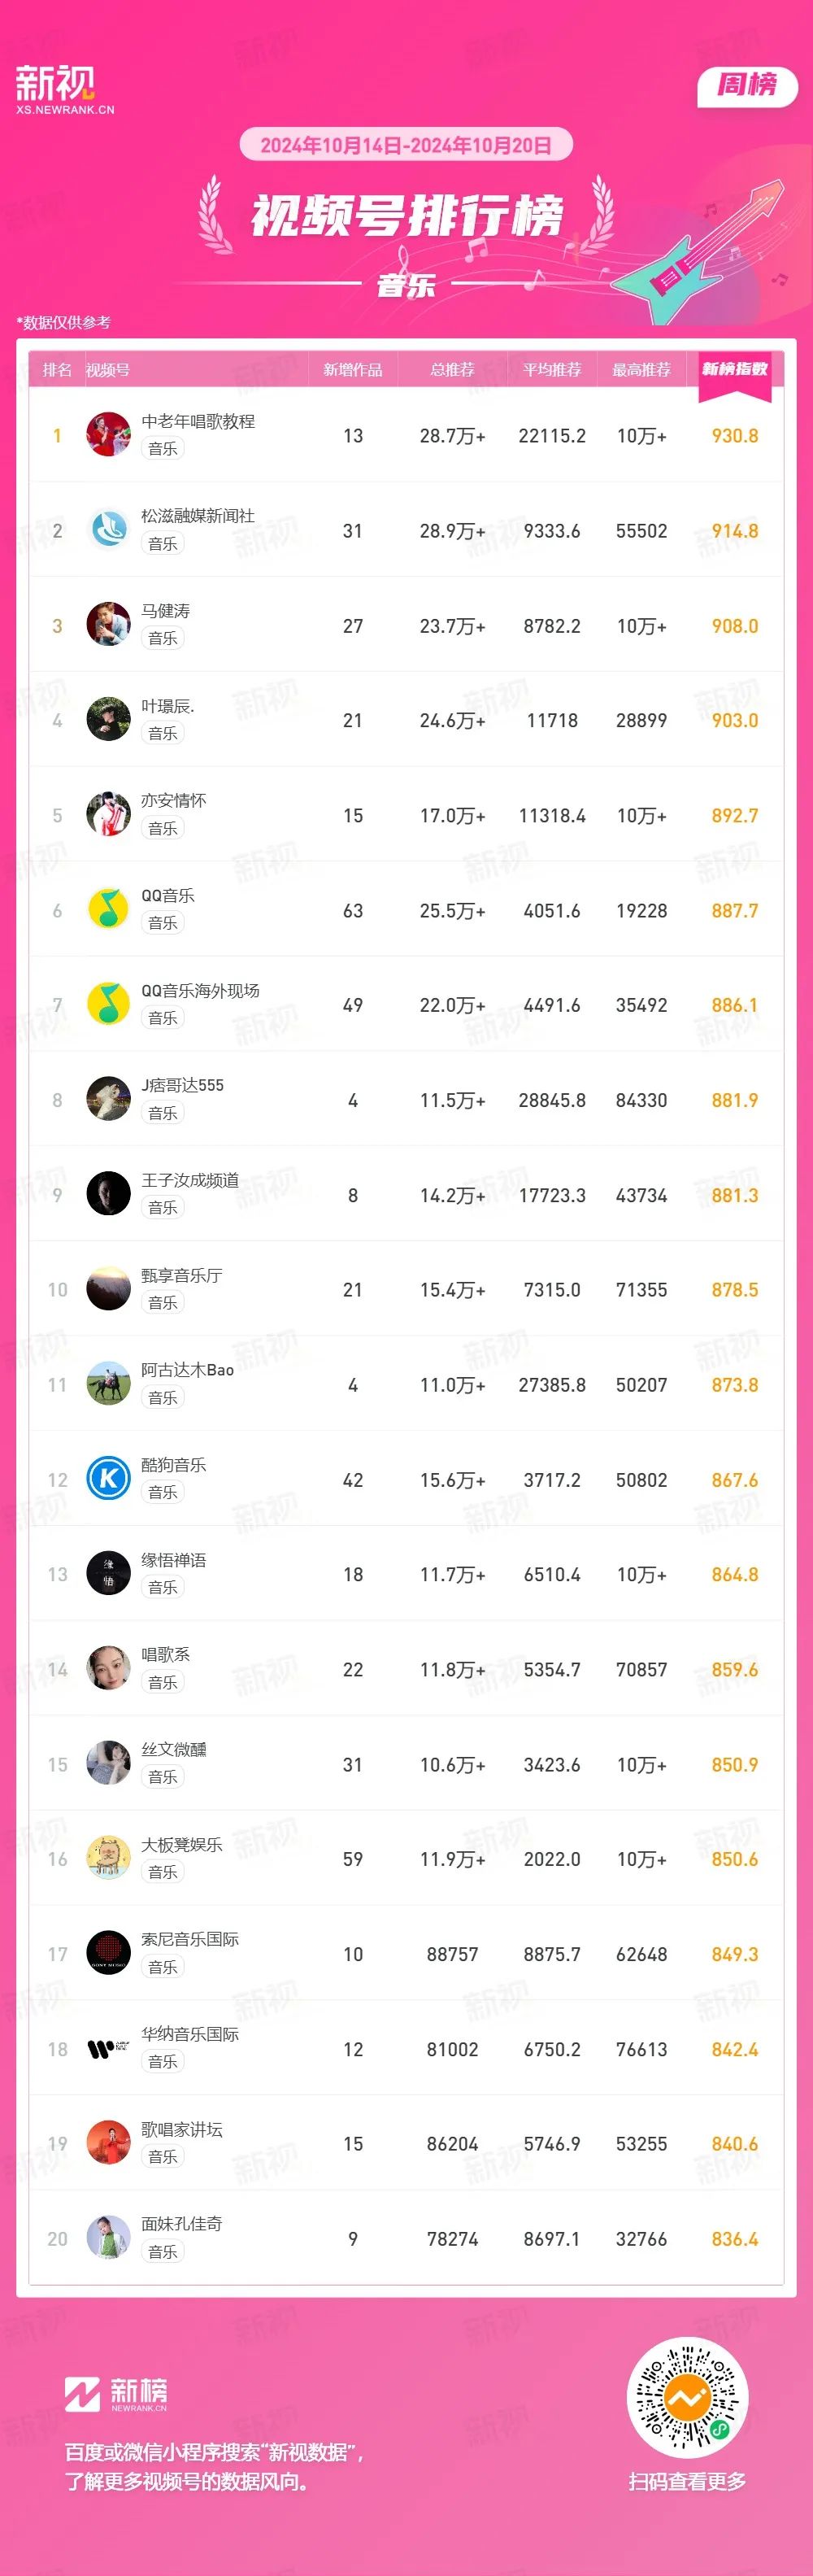Click the 总推荐 column header
The height and width of the screenshot is (2576, 813).
point(452,370)
